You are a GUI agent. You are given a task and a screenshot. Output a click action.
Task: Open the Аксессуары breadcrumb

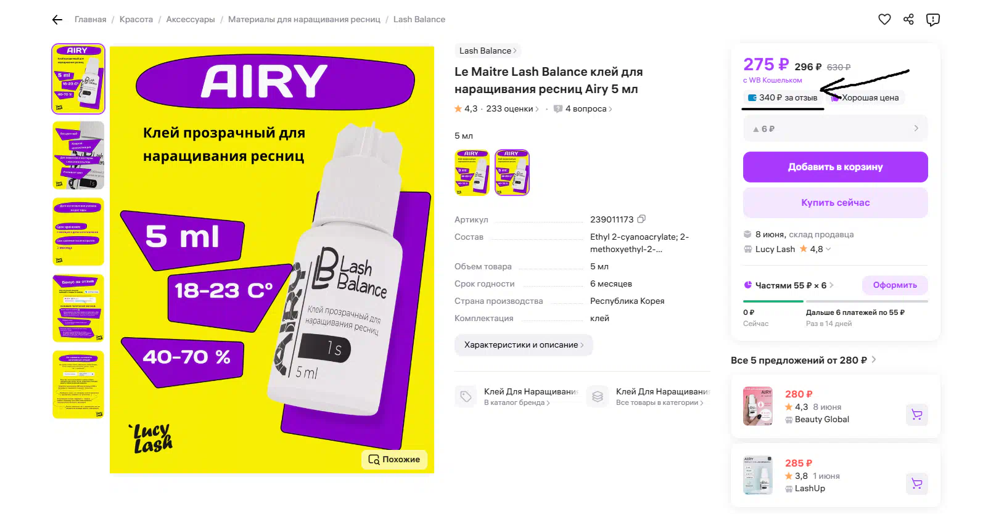coord(191,20)
